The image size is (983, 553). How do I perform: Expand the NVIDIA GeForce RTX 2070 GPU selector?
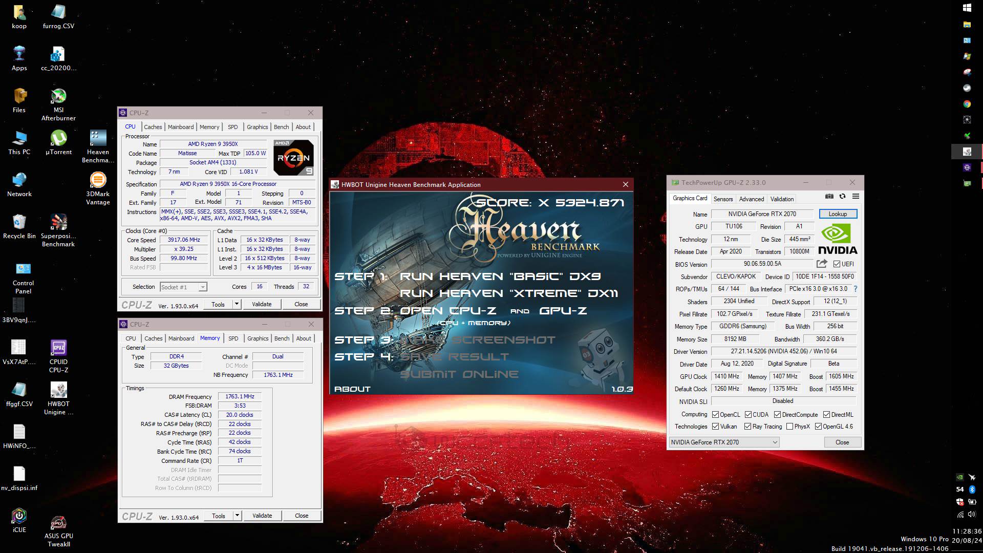click(724, 442)
